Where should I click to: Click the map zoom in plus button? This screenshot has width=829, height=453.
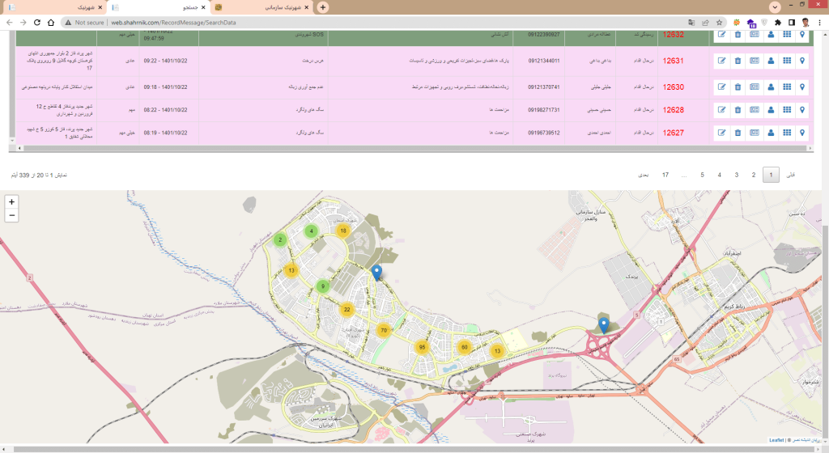(x=12, y=202)
